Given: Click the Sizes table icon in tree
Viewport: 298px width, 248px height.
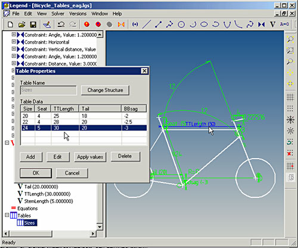Looking at the screenshot, I should tap(20, 222).
